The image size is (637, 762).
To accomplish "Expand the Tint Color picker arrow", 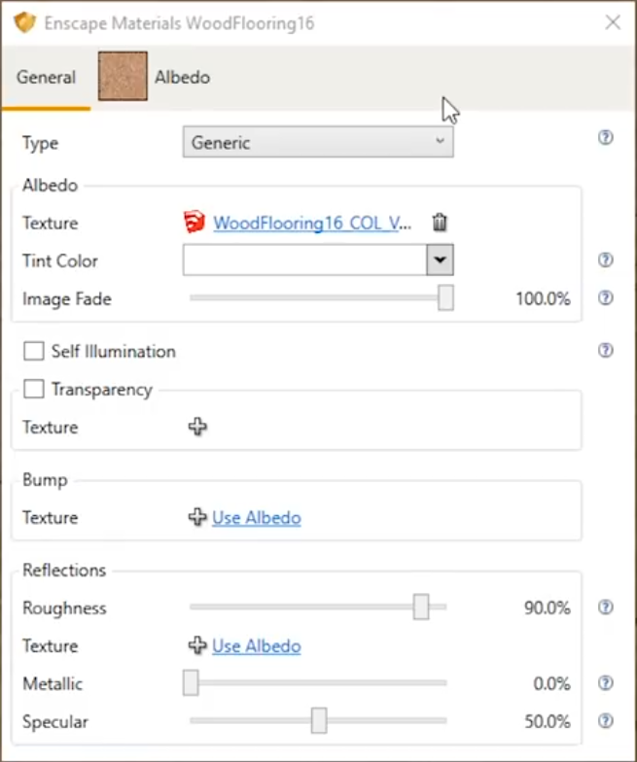I will [440, 260].
